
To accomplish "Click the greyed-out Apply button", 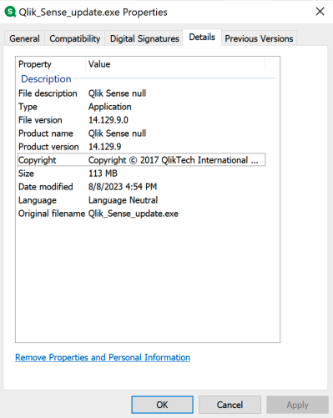I will point(297,405).
